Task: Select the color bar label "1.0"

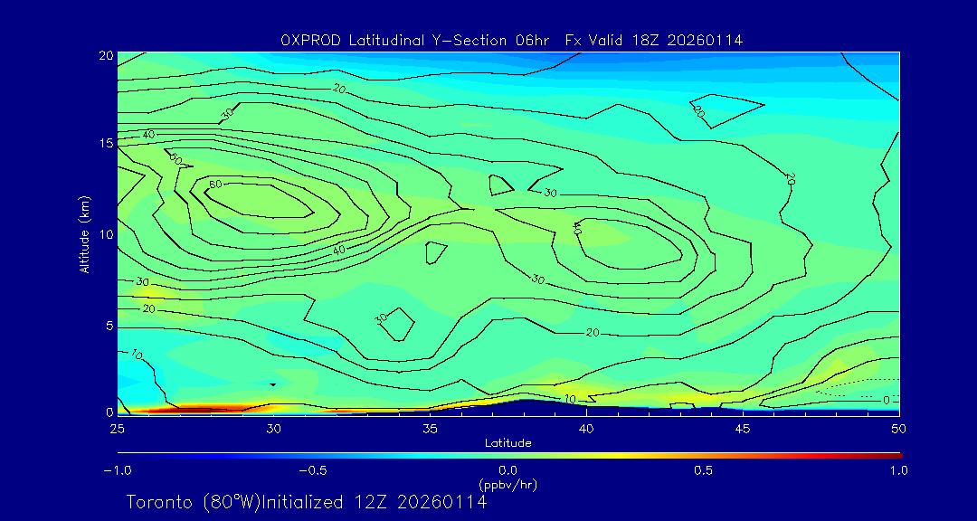Action: point(898,470)
